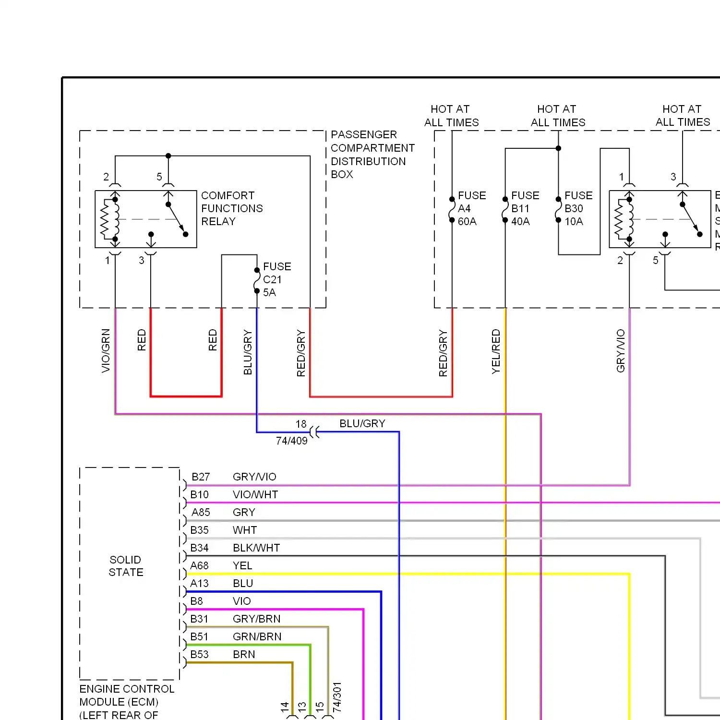Click pin number 15 at bottom
720x720 pixels.
point(320,707)
